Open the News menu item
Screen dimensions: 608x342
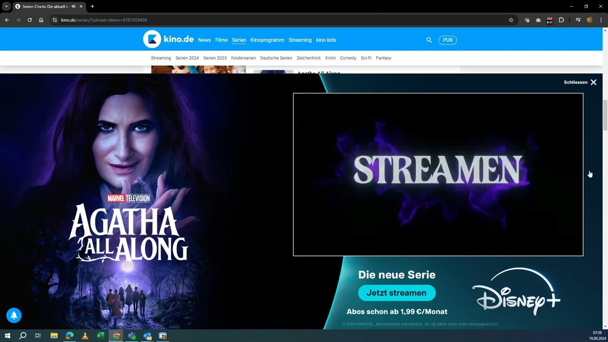tap(204, 40)
